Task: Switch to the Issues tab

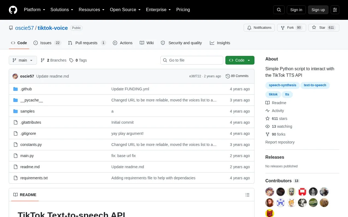Action: (47, 43)
